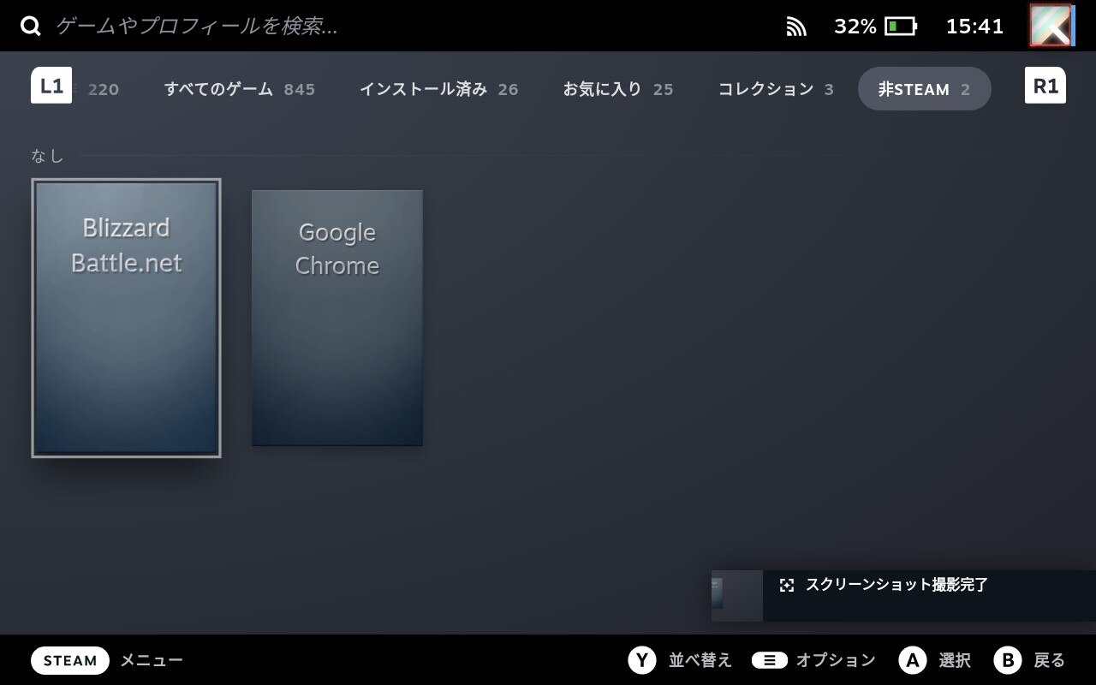Click the 32% battery percentage text
This screenshot has width=1096, height=685.
pos(855,27)
